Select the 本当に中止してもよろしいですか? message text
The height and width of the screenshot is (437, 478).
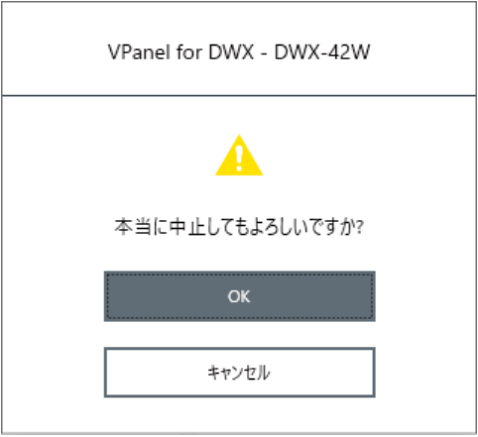pos(239,227)
